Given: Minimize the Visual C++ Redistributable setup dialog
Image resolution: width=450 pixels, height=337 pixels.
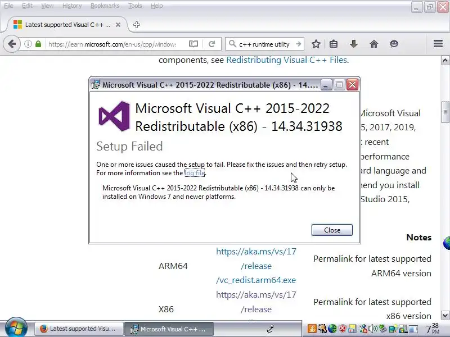Looking at the screenshot, I should point(326,85).
